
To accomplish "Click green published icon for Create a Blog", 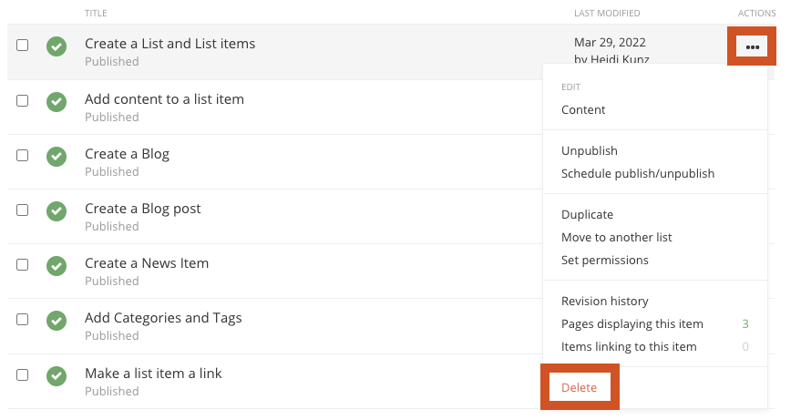I will tap(56, 156).
